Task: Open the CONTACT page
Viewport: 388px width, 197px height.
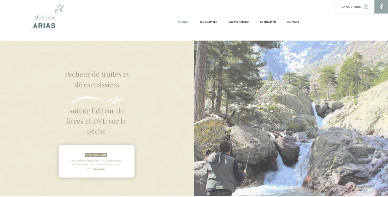Action: click(293, 22)
